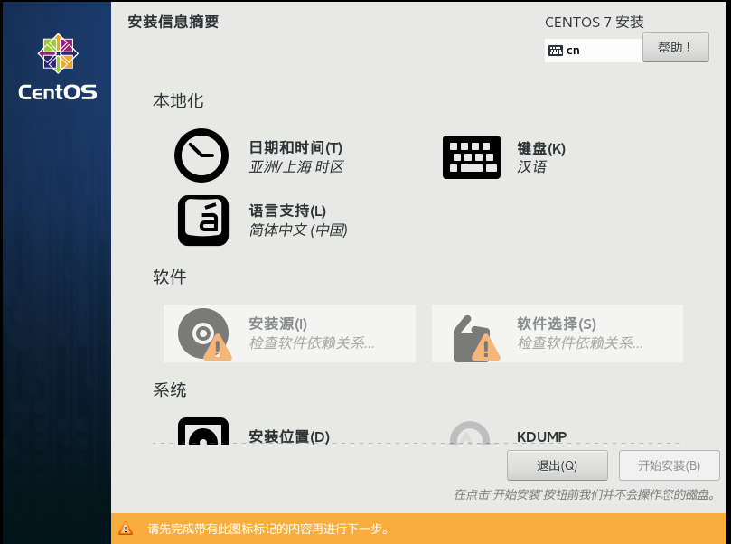The width and height of the screenshot is (731, 544).
Task: Click the 简体中文 (中国) language text
Action: [298, 230]
